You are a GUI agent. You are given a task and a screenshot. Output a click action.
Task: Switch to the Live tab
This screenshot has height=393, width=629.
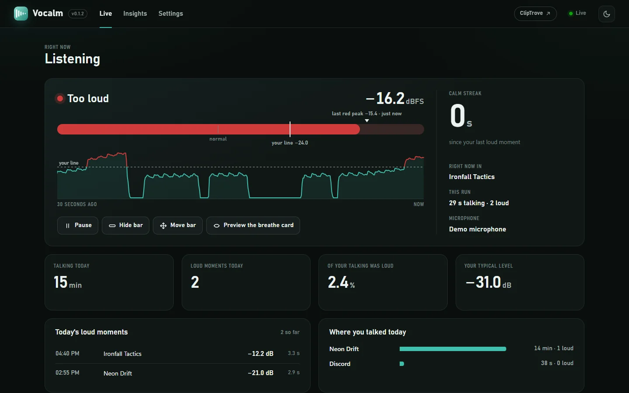[106, 14]
